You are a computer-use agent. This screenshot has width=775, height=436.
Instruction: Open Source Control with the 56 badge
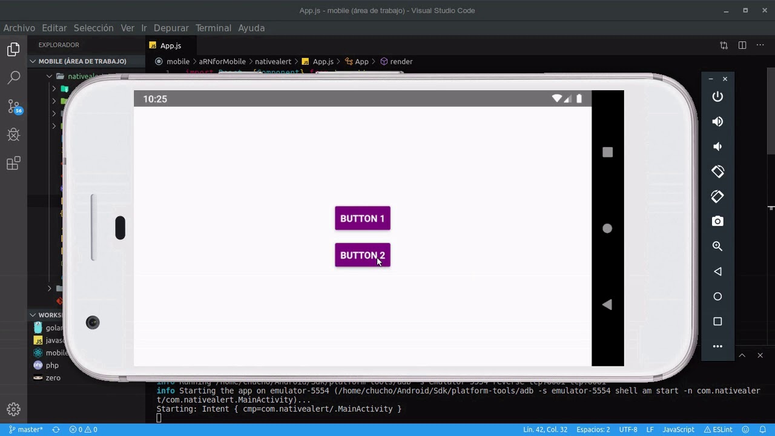(14, 107)
